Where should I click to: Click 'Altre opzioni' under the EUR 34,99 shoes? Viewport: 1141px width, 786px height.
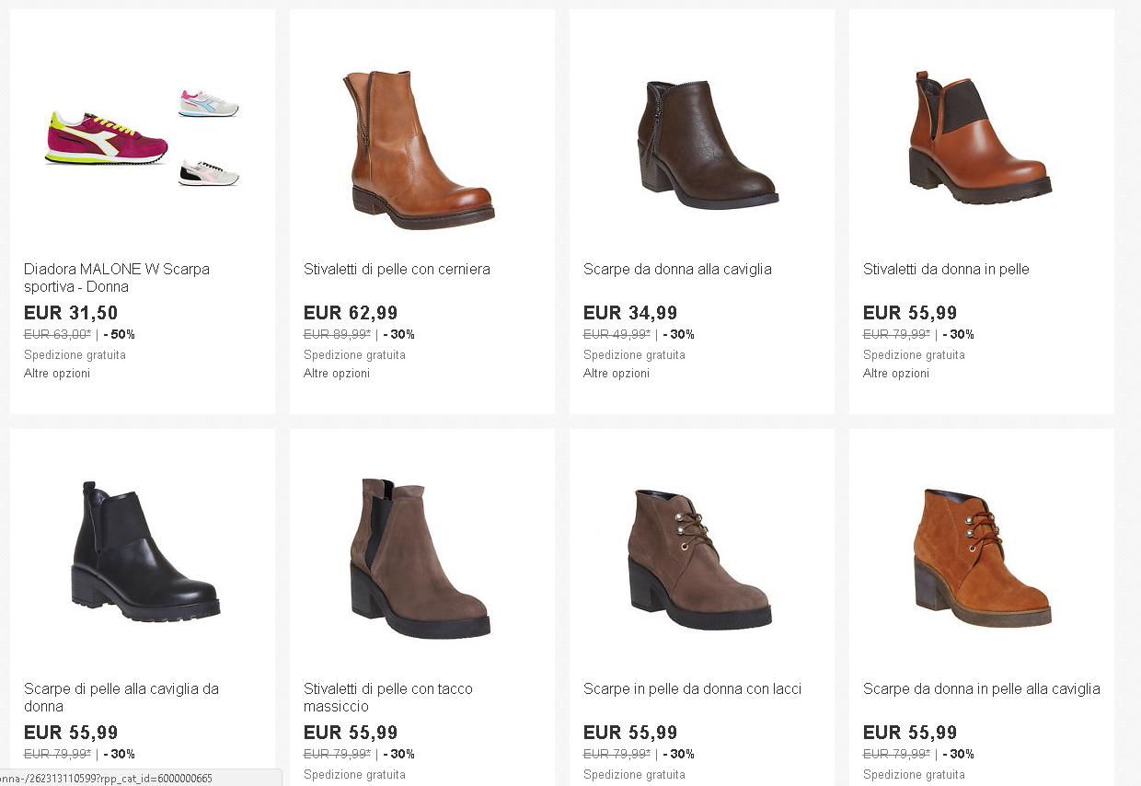coord(617,374)
